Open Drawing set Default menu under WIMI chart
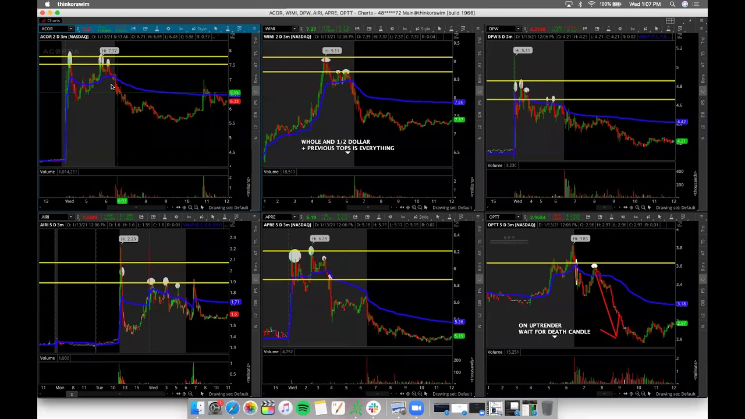The width and height of the screenshot is (745, 419). [x=452, y=208]
